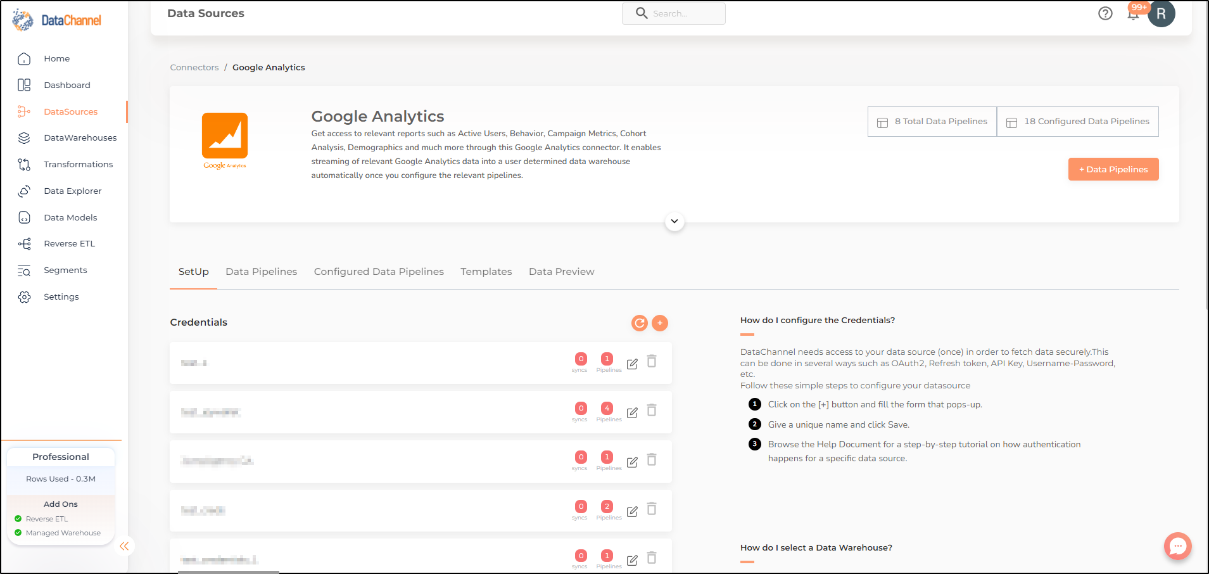1209x574 pixels.
Task: Open the user avatar R menu
Action: (1162, 13)
